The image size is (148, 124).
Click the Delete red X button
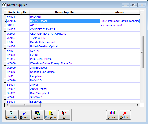pyautogui.click(x=125, y=115)
